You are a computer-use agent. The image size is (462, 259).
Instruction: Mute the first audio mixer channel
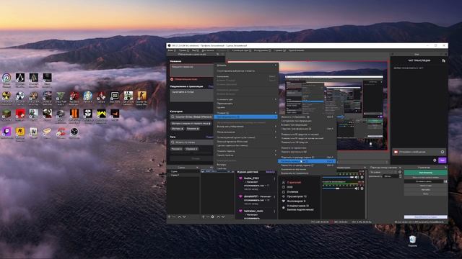click(x=357, y=177)
